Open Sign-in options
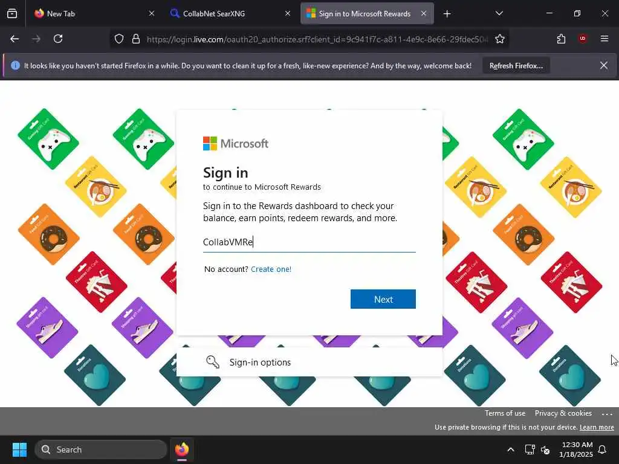This screenshot has width=619, height=464. (309, 362)
